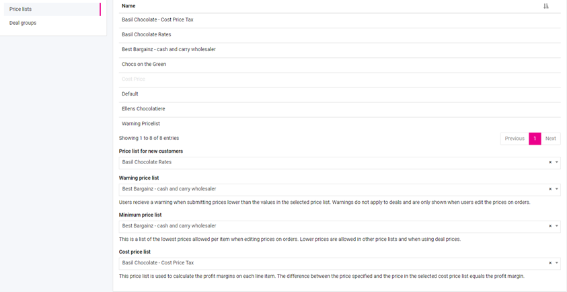Open the Cost price list dropdown arrow

pos(557,263)
